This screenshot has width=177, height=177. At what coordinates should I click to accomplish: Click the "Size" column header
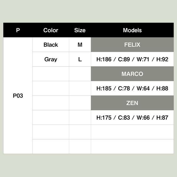click(80, 30)
